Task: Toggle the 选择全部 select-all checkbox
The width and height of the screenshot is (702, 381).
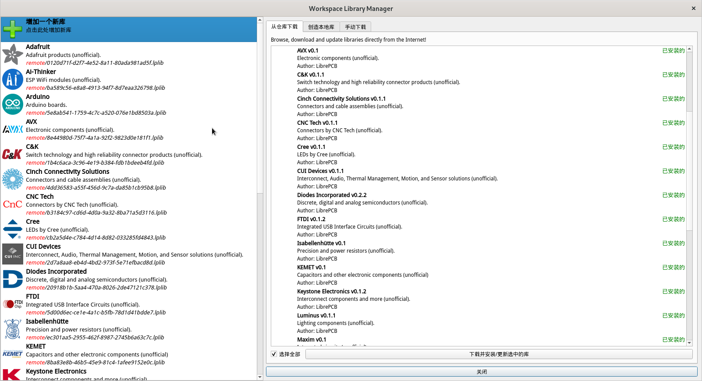Action: coord(274,354)
